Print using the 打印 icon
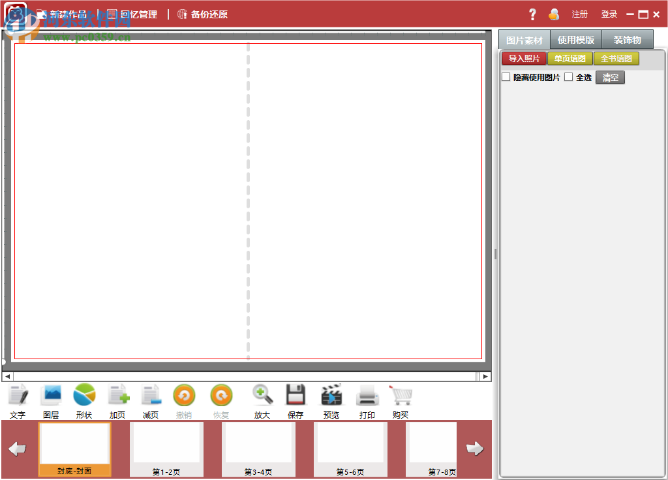This screenshot has height=480, width=668. (367, 401)
